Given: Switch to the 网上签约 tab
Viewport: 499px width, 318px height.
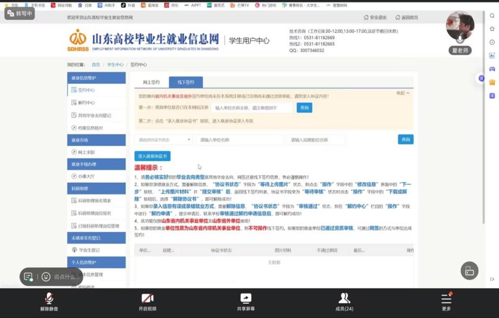Looking at the screenshot, I should click(151, 82).
